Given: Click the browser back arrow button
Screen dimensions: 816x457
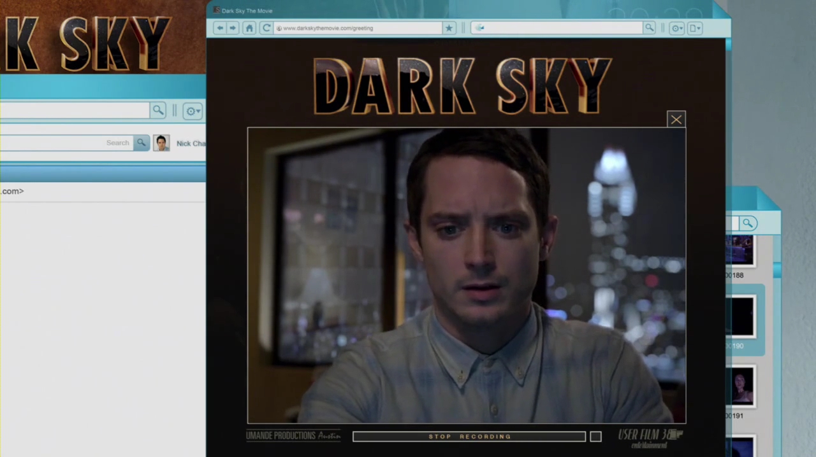Looking at the screenshot, I should click(x=220, y=28).
